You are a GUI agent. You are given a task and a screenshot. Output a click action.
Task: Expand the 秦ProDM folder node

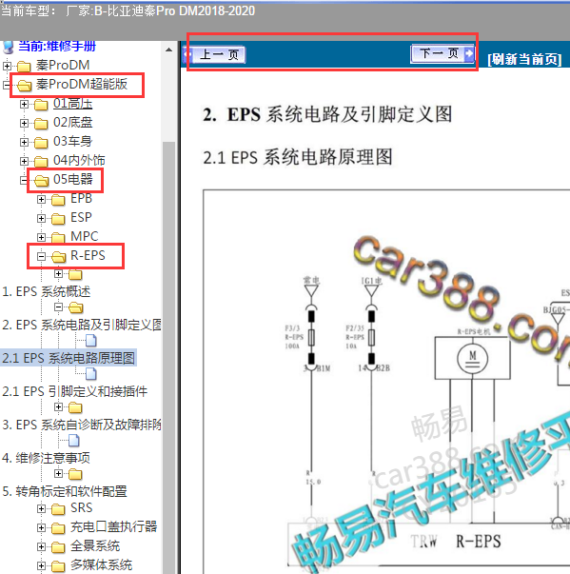click(x=7, y=66)
